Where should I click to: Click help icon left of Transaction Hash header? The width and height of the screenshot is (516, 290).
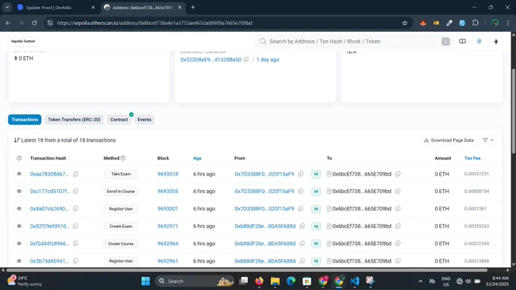19,158
